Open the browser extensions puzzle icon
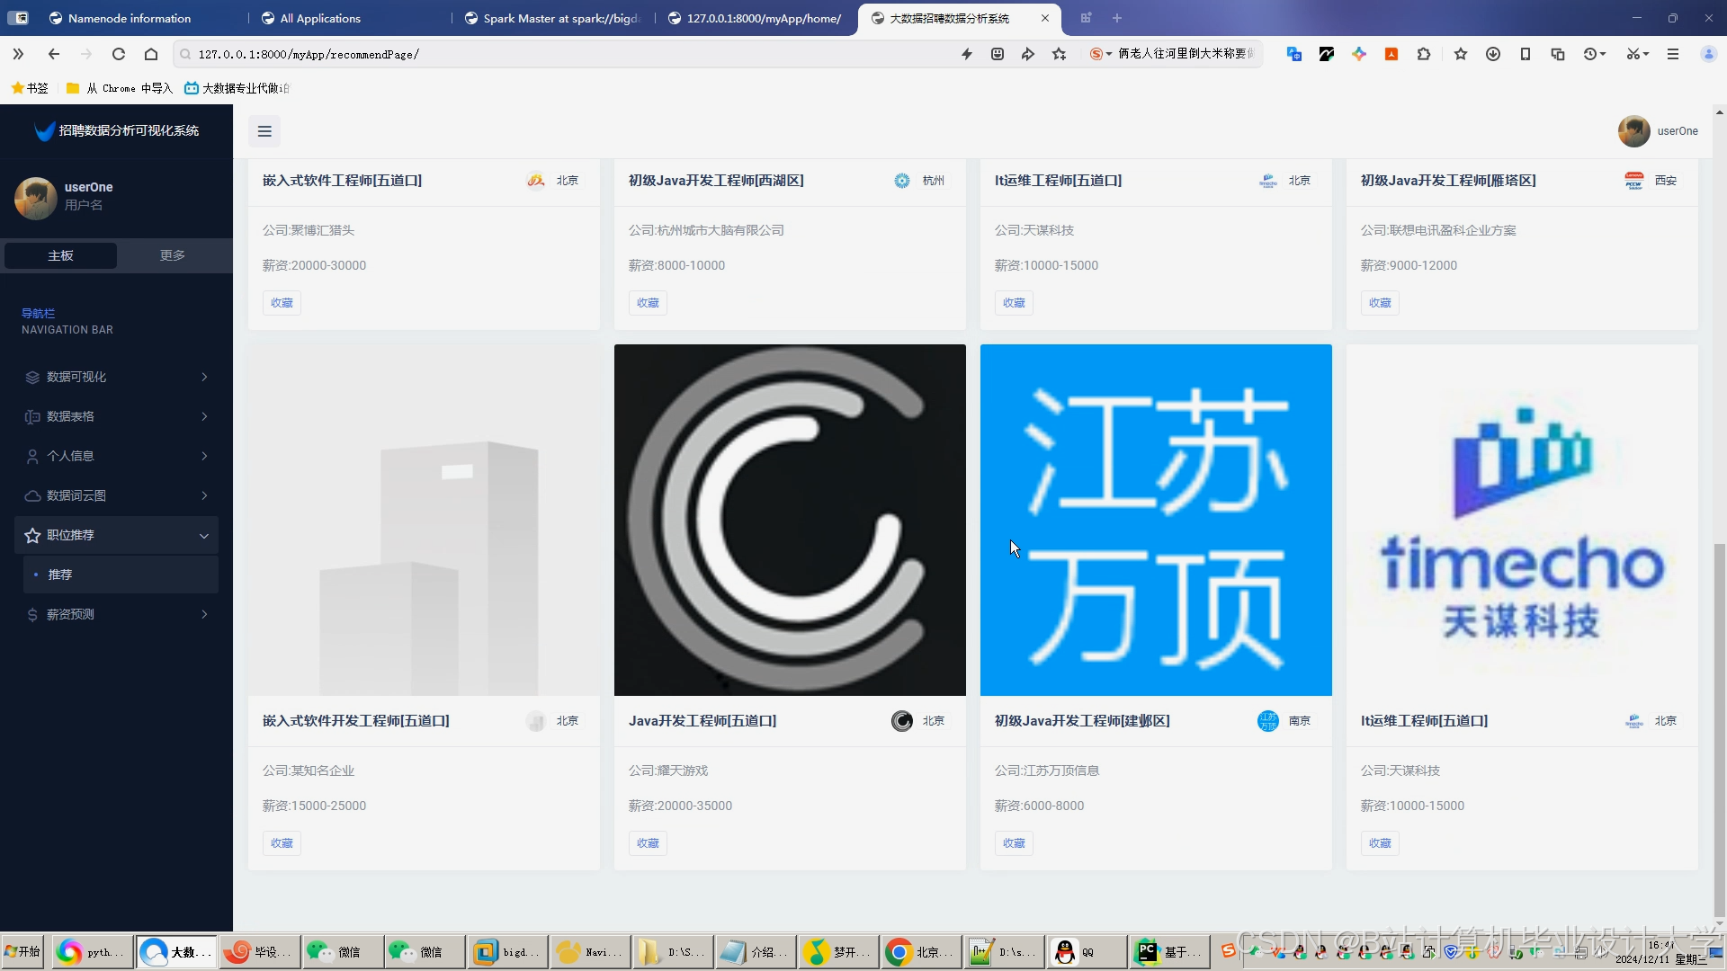This screenshot has height=971, width=1727. pyautogui.click(x=1424, y=54)
